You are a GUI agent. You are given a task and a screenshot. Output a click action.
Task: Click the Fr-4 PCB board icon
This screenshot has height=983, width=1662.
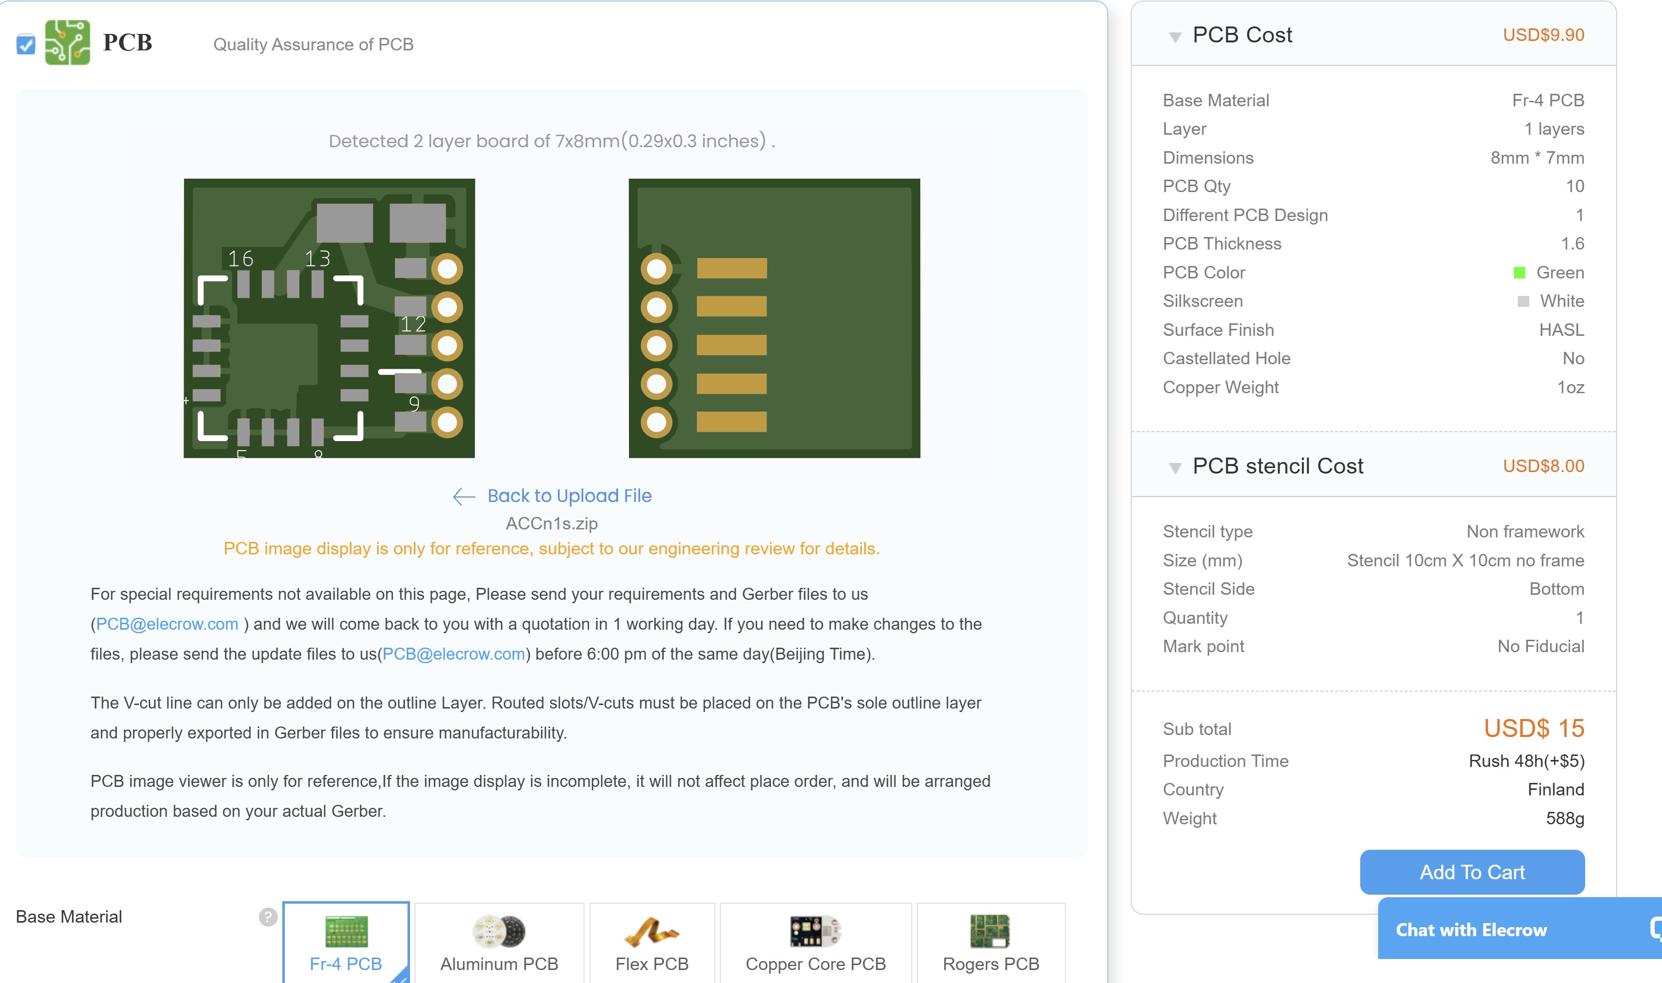click(346, 931)
